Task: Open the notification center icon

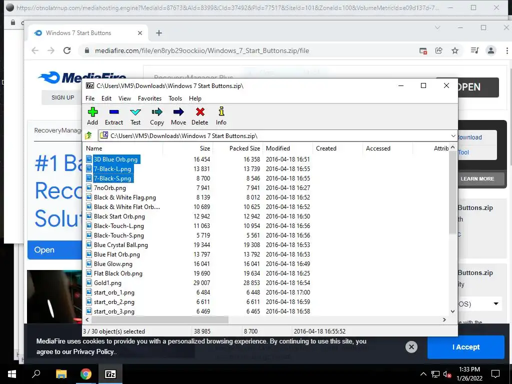Action: coord(495,374)
